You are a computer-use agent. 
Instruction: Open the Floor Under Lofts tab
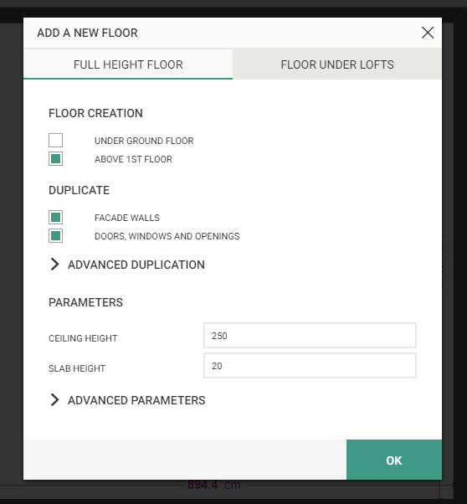click(x=337, y=64)
